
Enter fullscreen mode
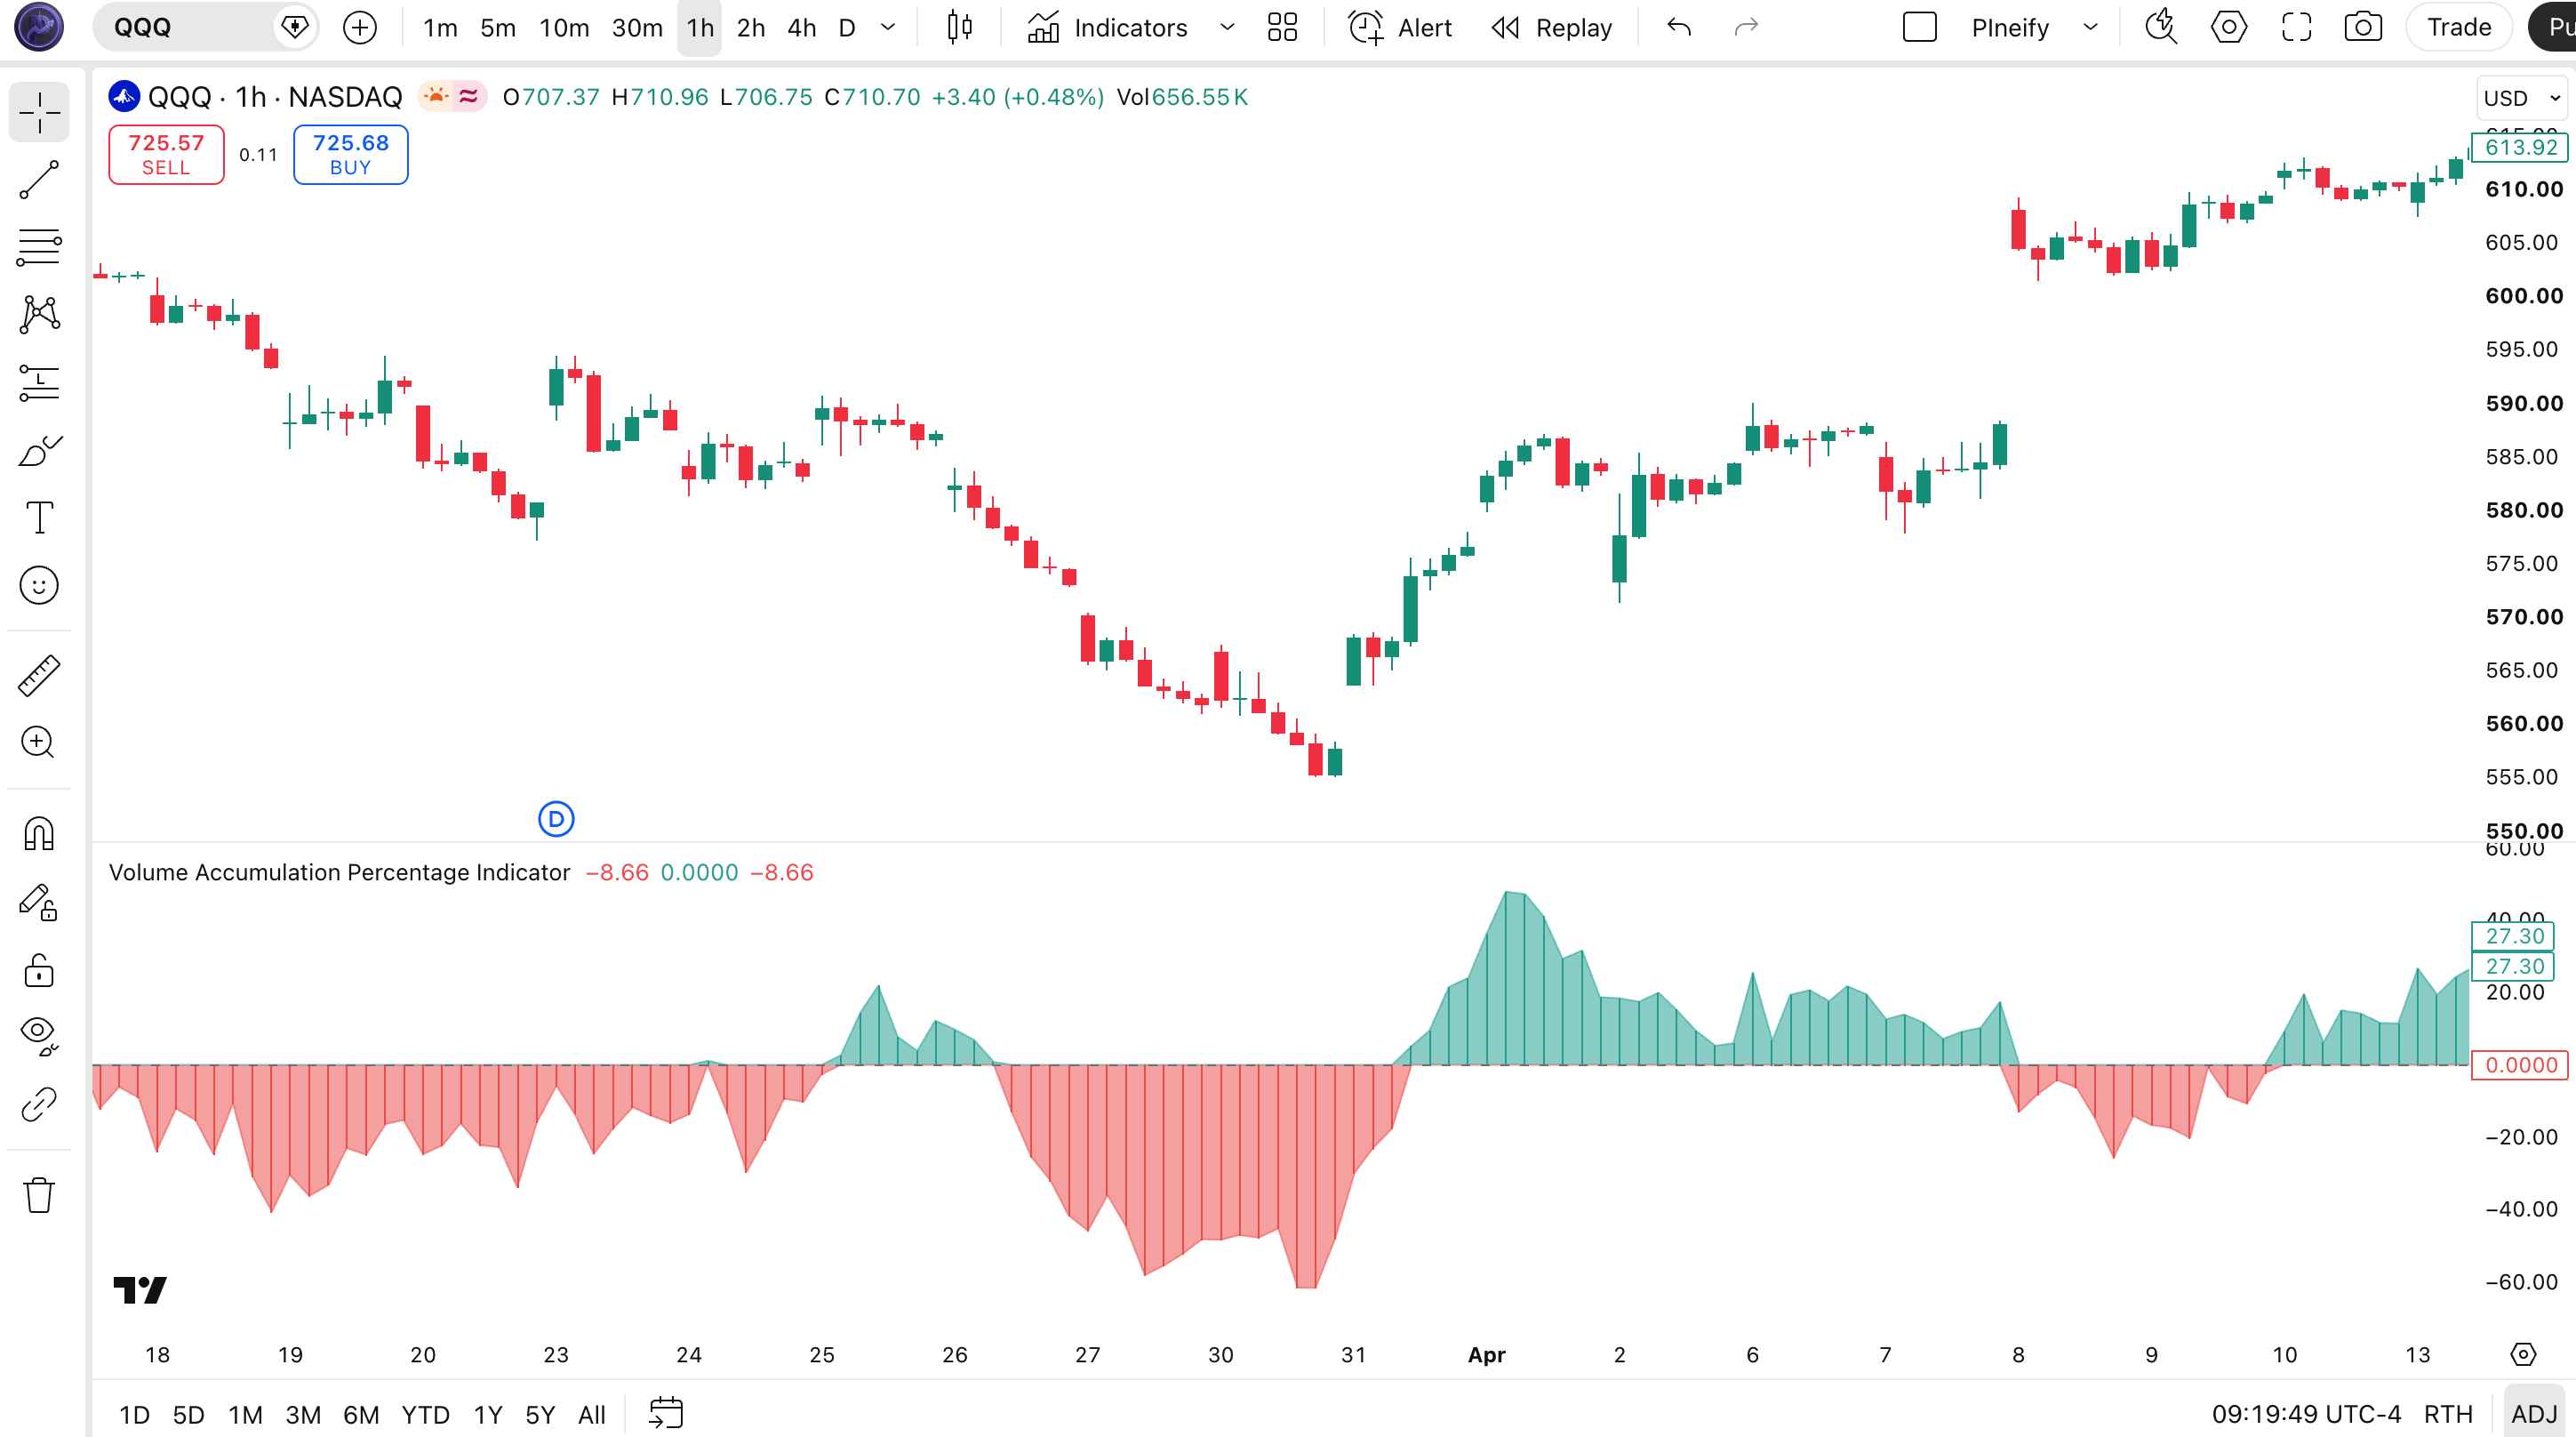pyautogui.click(x=2297, y=27)
